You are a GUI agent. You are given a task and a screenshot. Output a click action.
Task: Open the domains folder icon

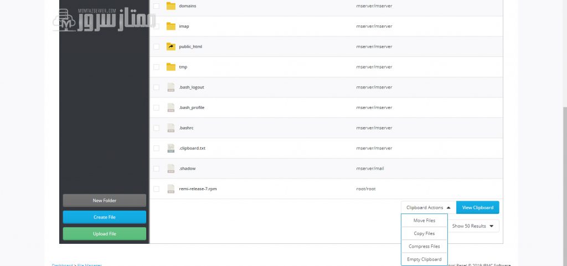pos(171,6)
